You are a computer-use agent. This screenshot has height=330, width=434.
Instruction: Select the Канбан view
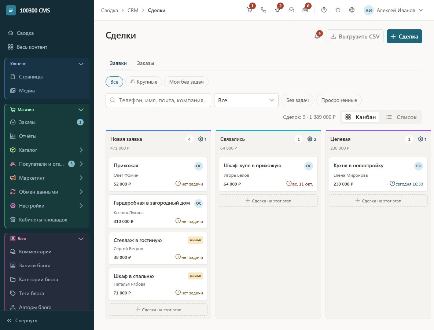pos(360,117)
